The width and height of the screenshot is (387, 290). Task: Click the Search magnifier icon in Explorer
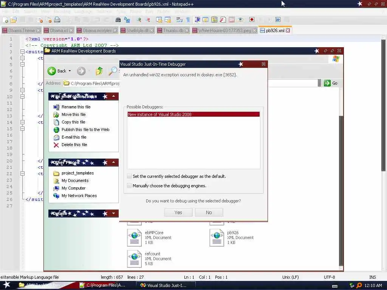pyautogui.click(x=113, y=71)
